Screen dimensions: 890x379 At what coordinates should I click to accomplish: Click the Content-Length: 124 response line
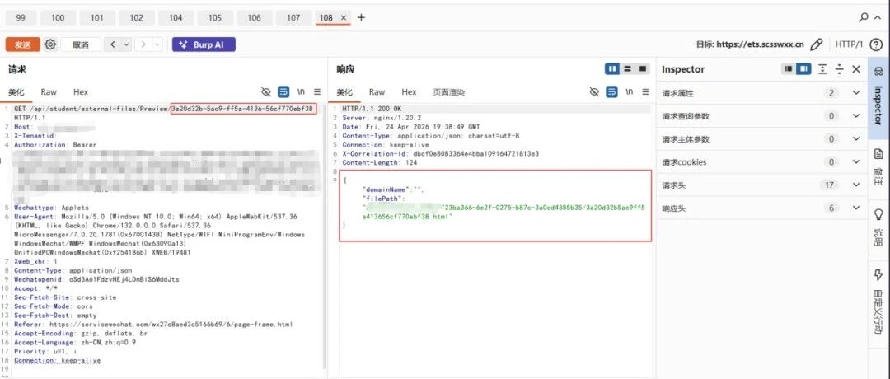point(380,162)
